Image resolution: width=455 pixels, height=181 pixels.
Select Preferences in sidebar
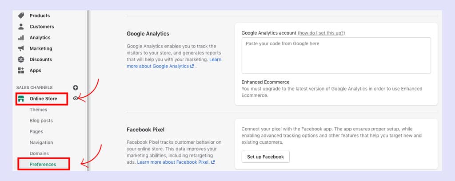[43, 165]
